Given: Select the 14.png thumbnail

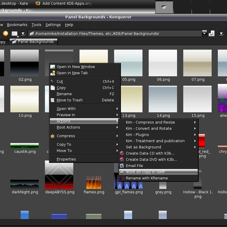Looking at the screenshot, I should 163,99.
